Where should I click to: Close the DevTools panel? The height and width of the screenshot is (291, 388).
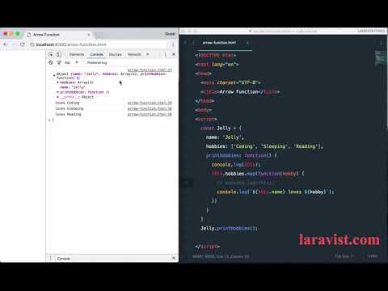point(174,54)
